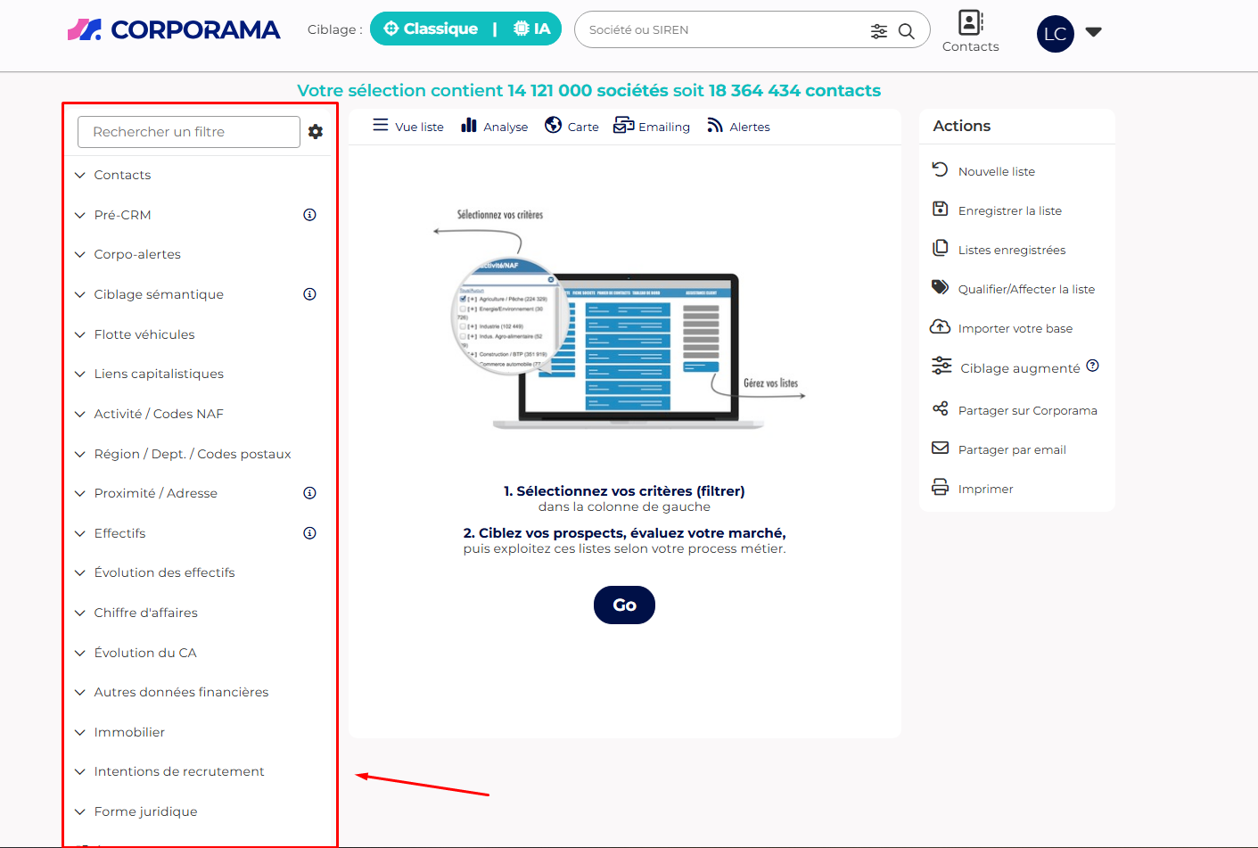
Task: Open advanced search sliders icon
Action: coord(879,31)
